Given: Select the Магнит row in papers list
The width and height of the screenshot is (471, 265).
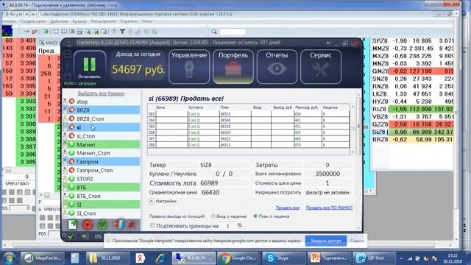Looking at the screenshot, I should [102, 144].
